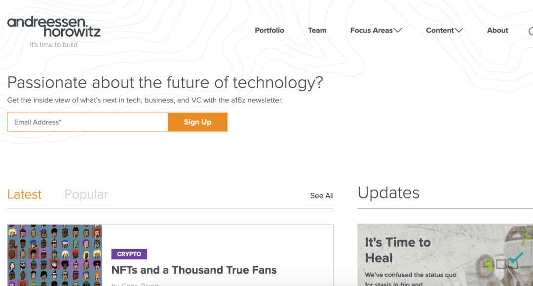This screenshot has height=286, width=533.
Task: Go to the Team page
Action: click(x=317, y=31)
